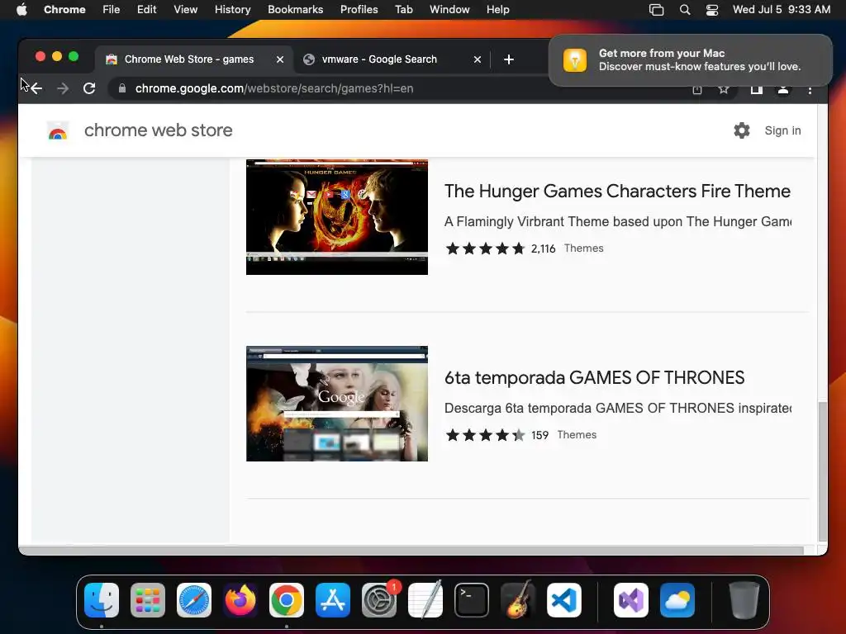Viewport: 846px width, 634px height.
Task: Click the Hunger Games theme star rating
Action: point(485,248)
